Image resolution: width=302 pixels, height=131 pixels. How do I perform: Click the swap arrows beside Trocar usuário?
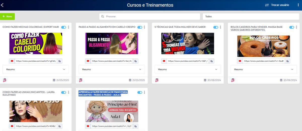(267, 5)
